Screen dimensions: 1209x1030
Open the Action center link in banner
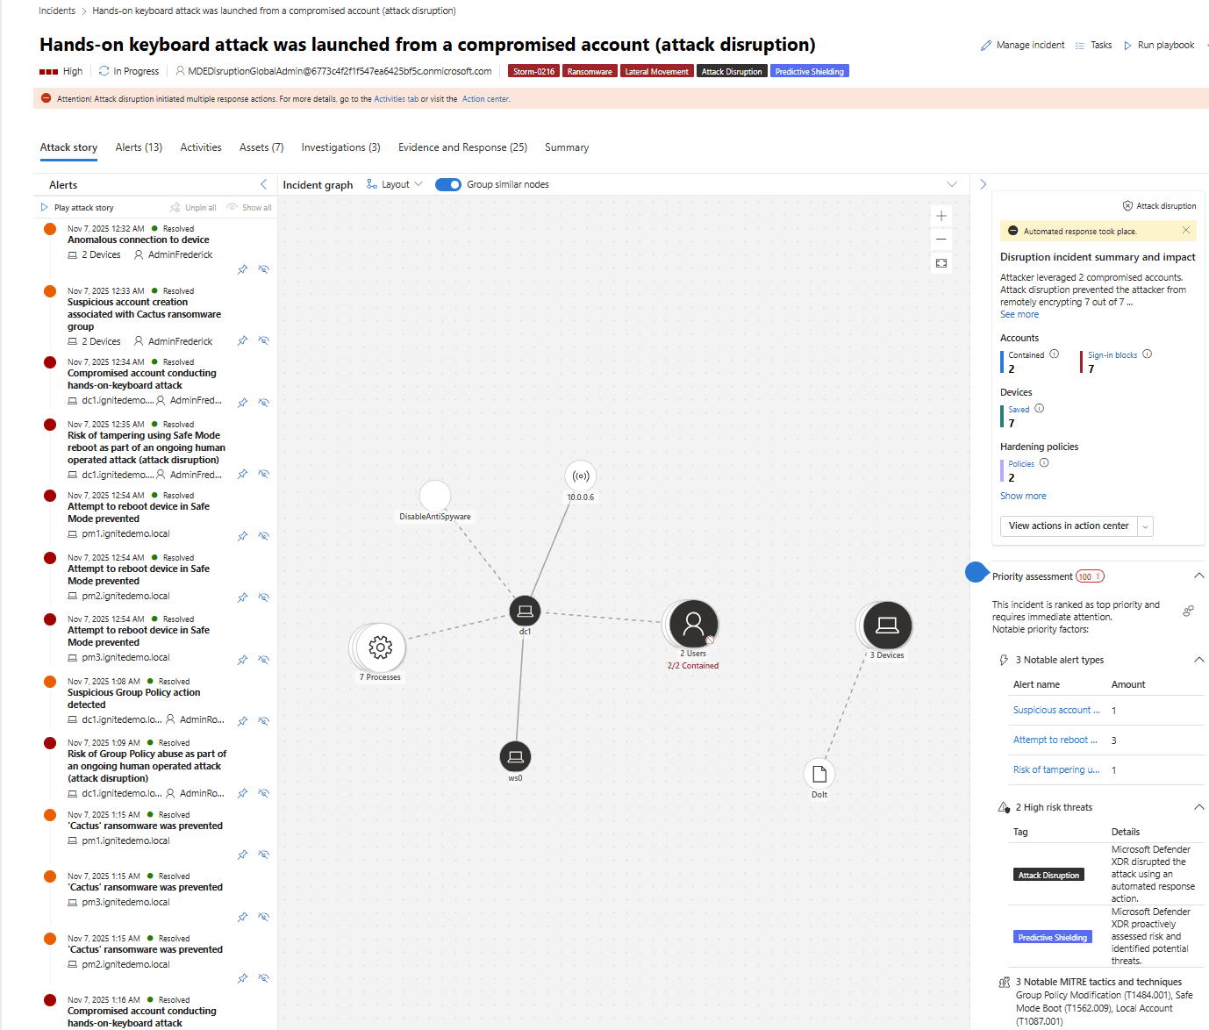click(485, 99)
